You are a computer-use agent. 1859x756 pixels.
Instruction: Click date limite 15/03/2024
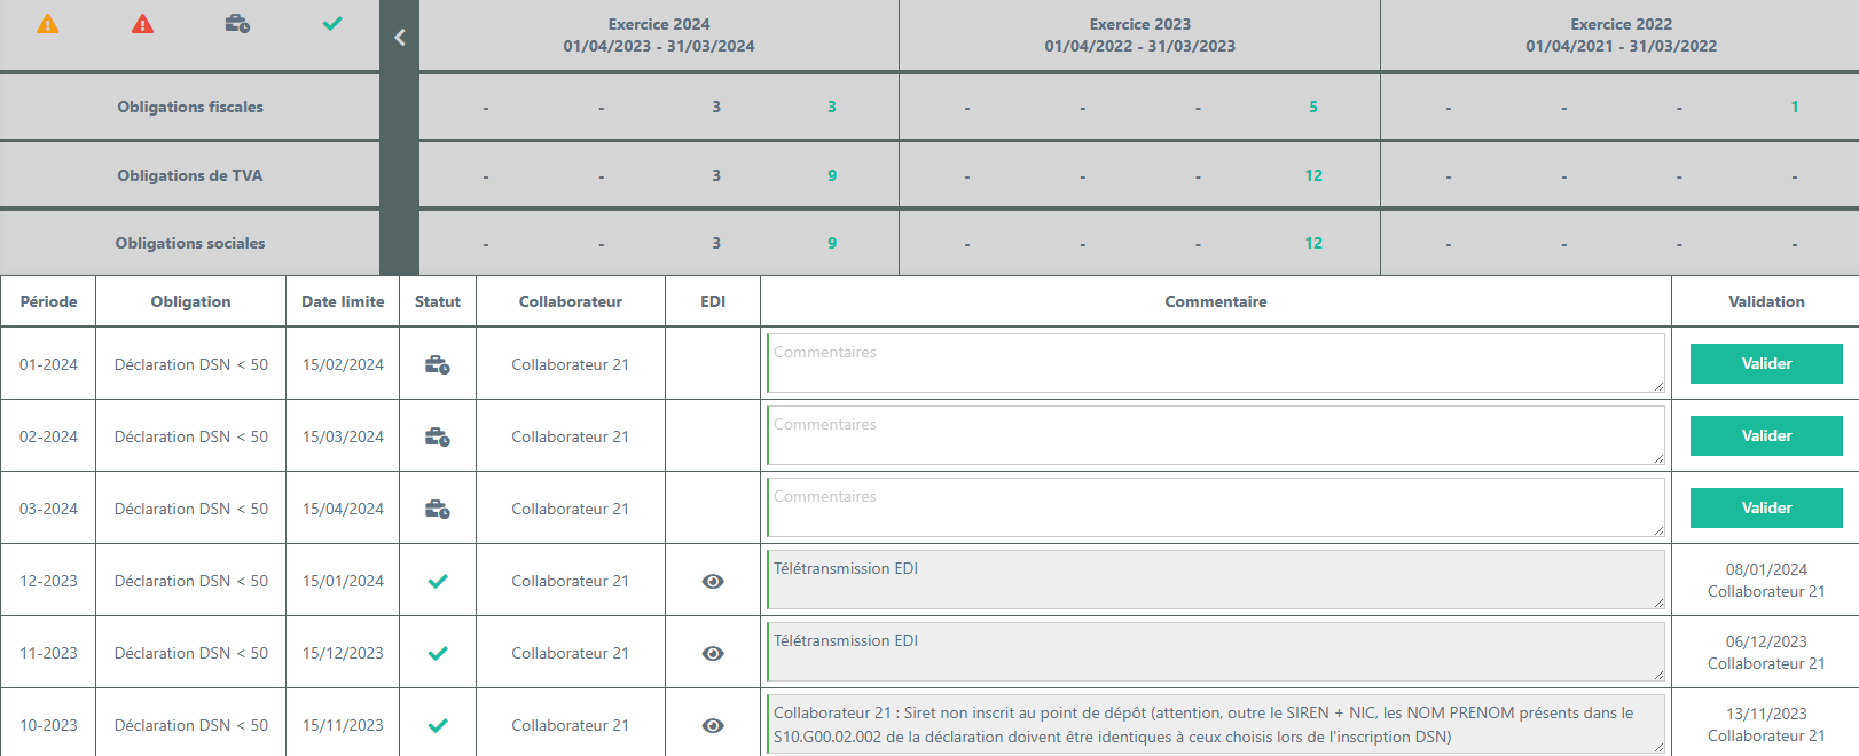(343, 436)
